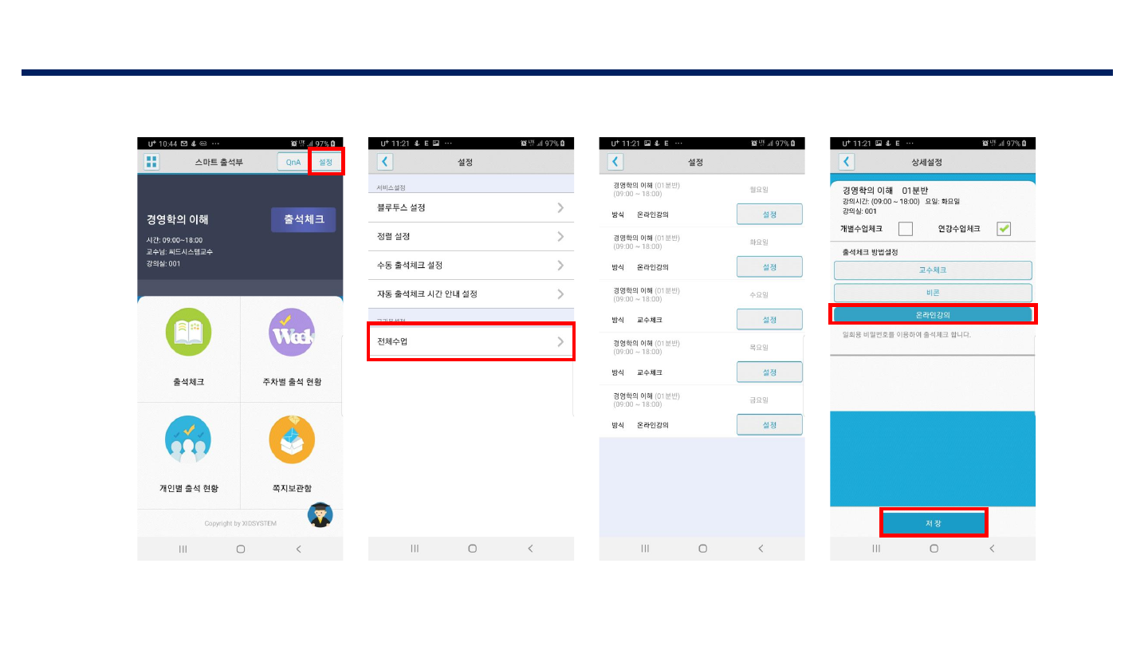Tap 설정 button for the 월요일 class
Viewport: 1148px width, 646px height.
pyautogui.click(x=769, y=214)
